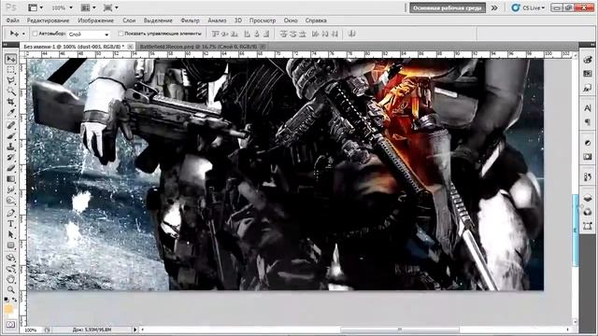598x336 pixels.
Task: Close the Без имени-1 document tab
Action: 130,47
